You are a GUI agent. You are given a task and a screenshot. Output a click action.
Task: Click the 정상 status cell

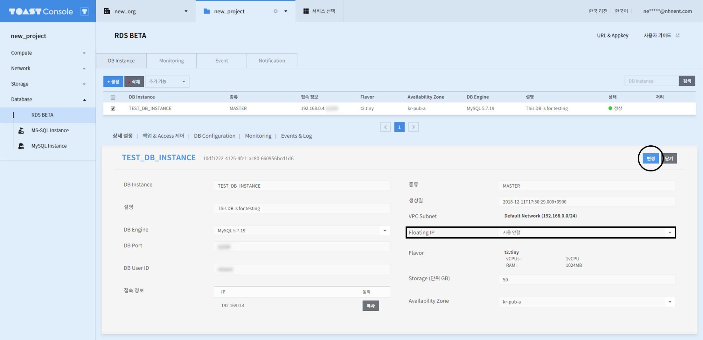coord(615,108)
